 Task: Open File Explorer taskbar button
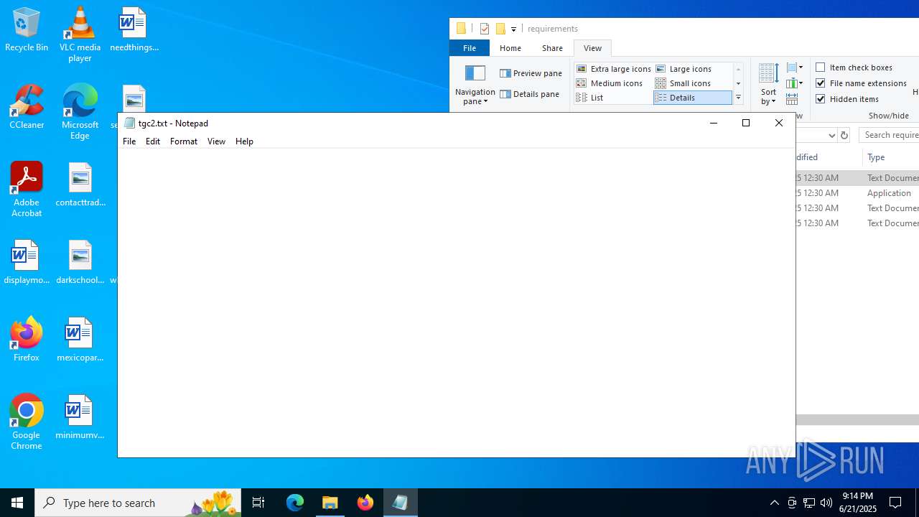(x=330, y=503)
